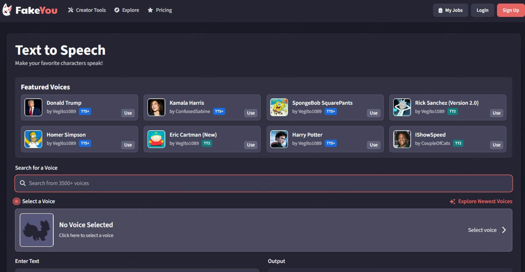This screenshot has width=525, height=272.
Task: Click the FakeYou fox logo
Action: click(x=7, y=10)
